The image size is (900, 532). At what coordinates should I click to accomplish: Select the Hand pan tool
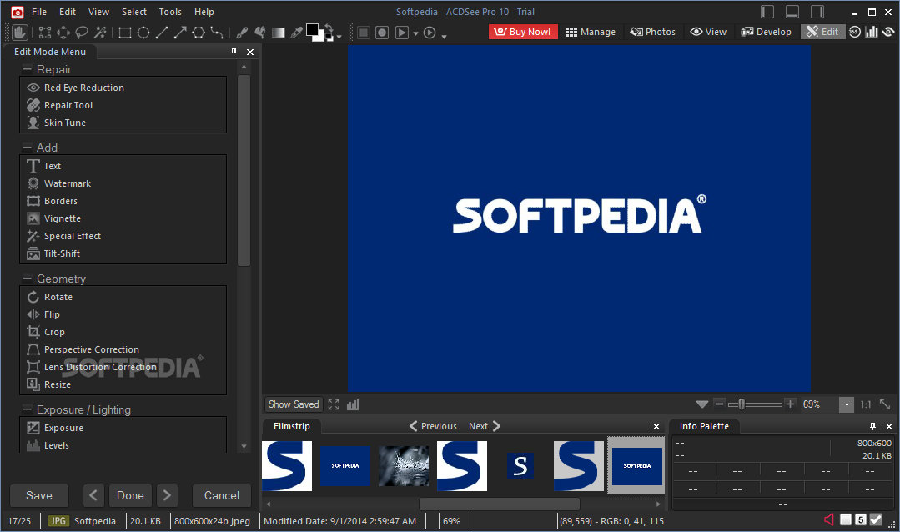[19, 33]
